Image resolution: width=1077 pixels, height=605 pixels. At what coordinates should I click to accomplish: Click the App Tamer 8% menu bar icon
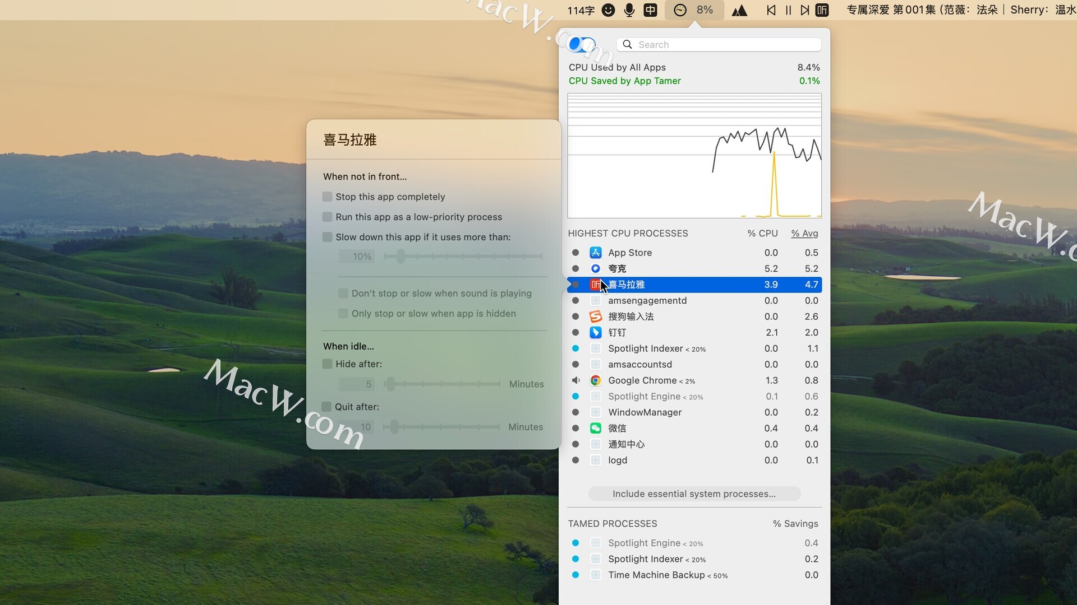(694, 10)
